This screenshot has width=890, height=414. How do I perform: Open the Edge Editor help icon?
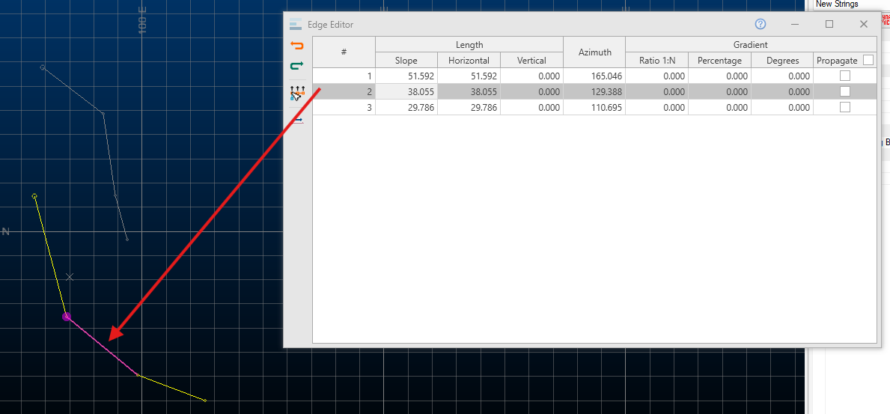761,24
